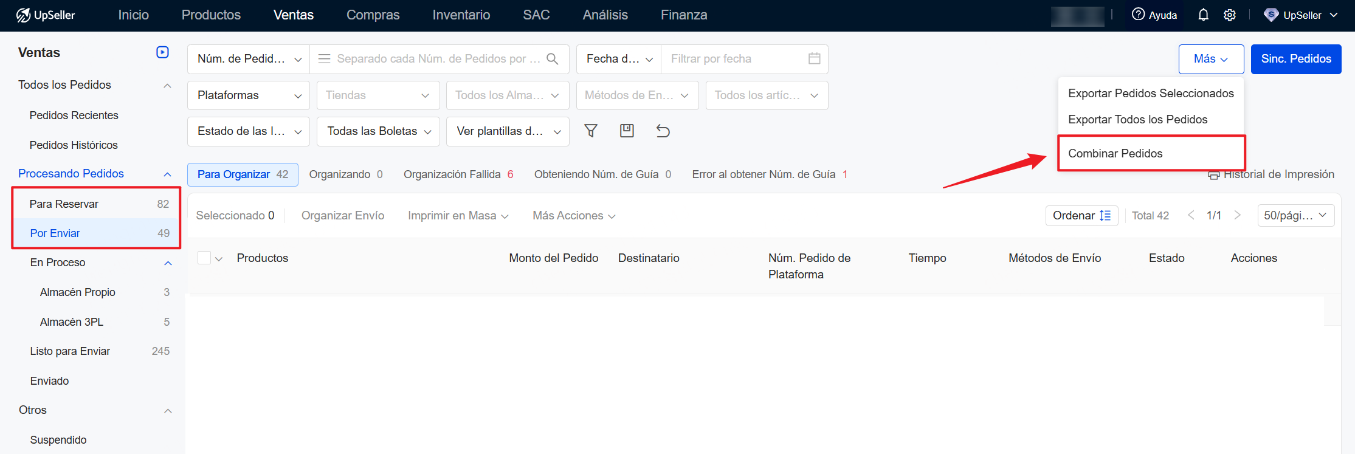Viewport: 1355px width, 454px height.
Task: Switch to Obteniendo Núm. de Guía tab
Action: (x=602, y=174)
